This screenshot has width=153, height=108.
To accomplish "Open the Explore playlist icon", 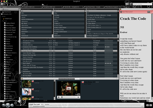I will tap(5, 87).
